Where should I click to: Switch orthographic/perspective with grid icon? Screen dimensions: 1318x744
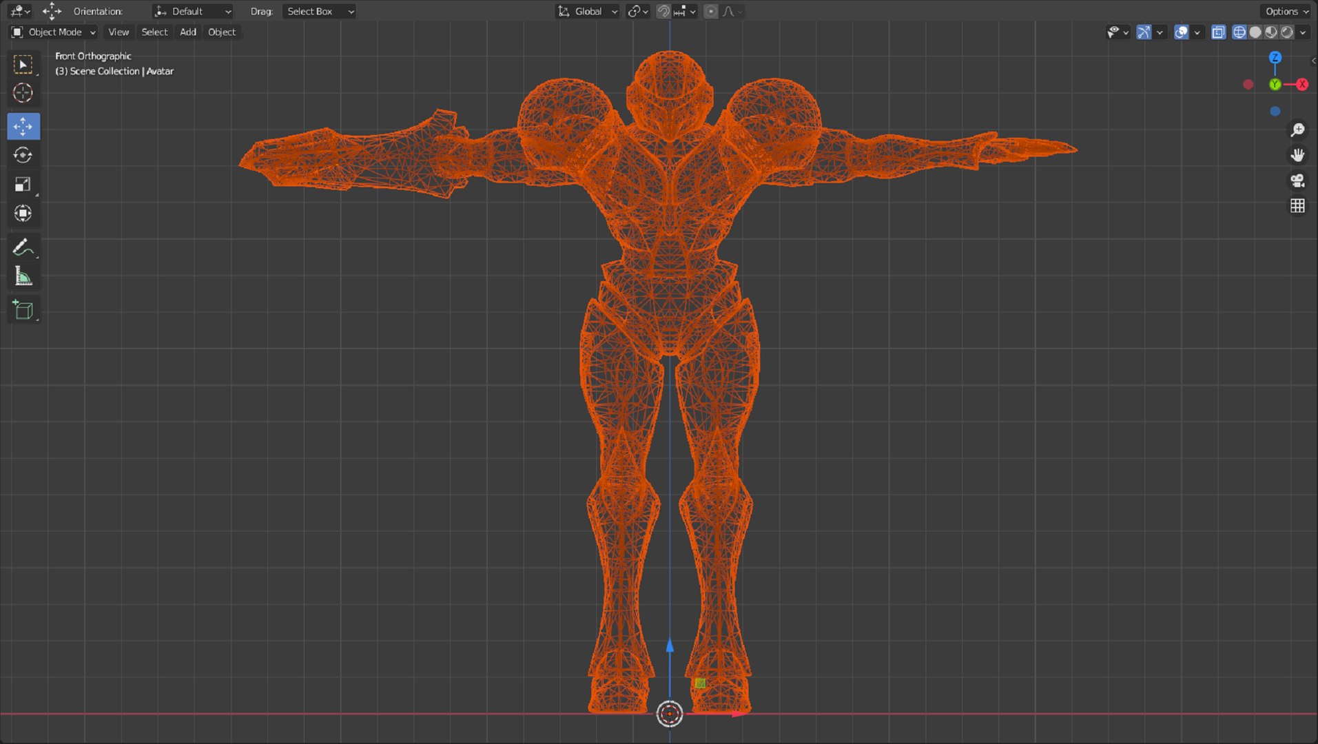1297,206
